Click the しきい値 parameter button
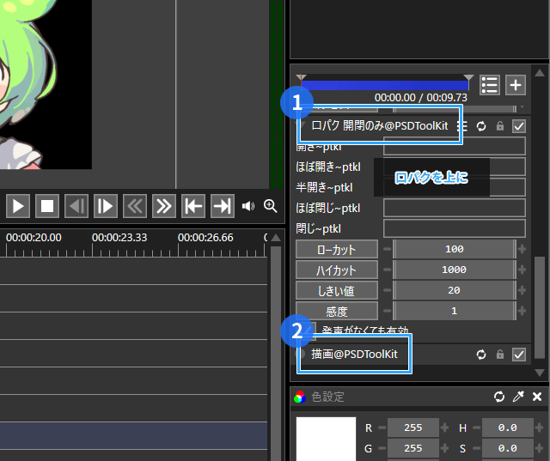The height and width of the screenshot is (461, 550). pyautogui.click(x=337, y=291)
